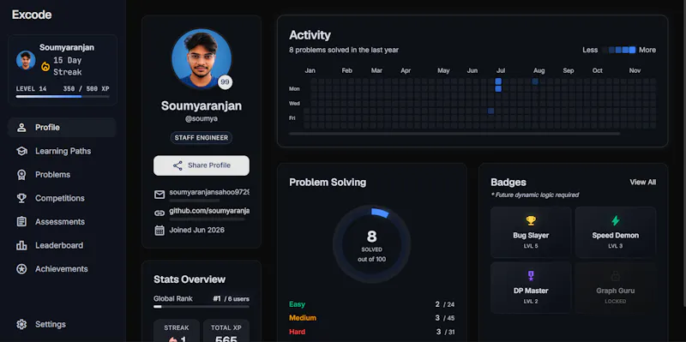Click the 99 badge on profile photo
The height and width of the screenshot is (342, 686).
pos(225,81)
